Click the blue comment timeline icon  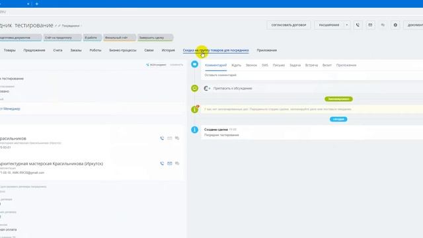pos(194,64)
